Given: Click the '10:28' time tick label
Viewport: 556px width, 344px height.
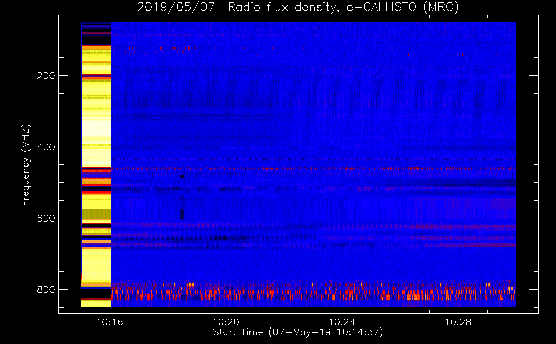Looking at the screenshot, I should 458,322.
